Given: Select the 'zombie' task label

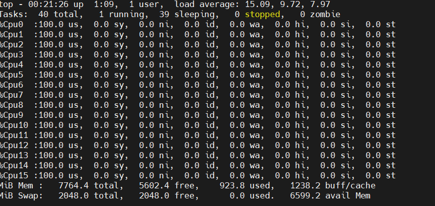Looking at the screenshot, I should coord(325,15).
